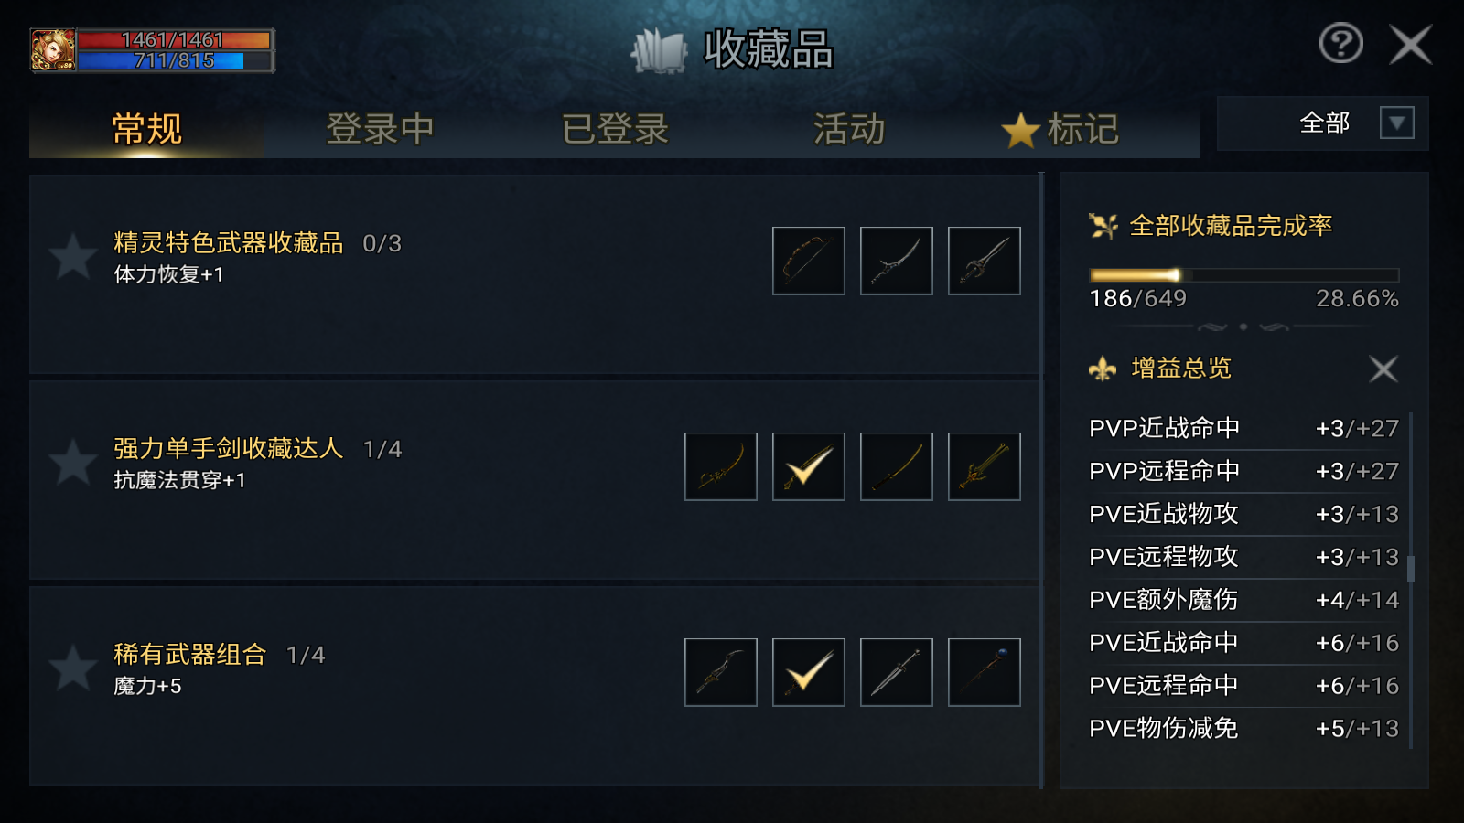
Task: Open the 全部 filter dropdown
Action: (1396, 123)
